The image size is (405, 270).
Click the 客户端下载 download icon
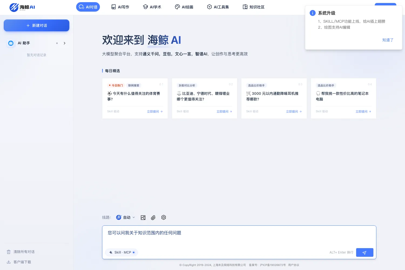point(9,262)
